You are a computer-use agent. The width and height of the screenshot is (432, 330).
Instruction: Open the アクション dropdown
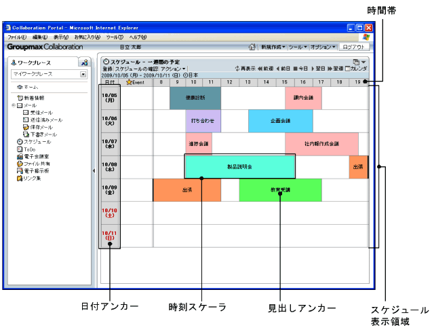coord(173,69)
